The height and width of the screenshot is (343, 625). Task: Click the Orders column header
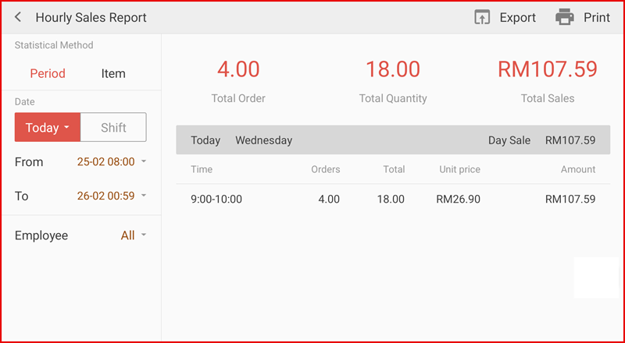[x=325, y=169]
